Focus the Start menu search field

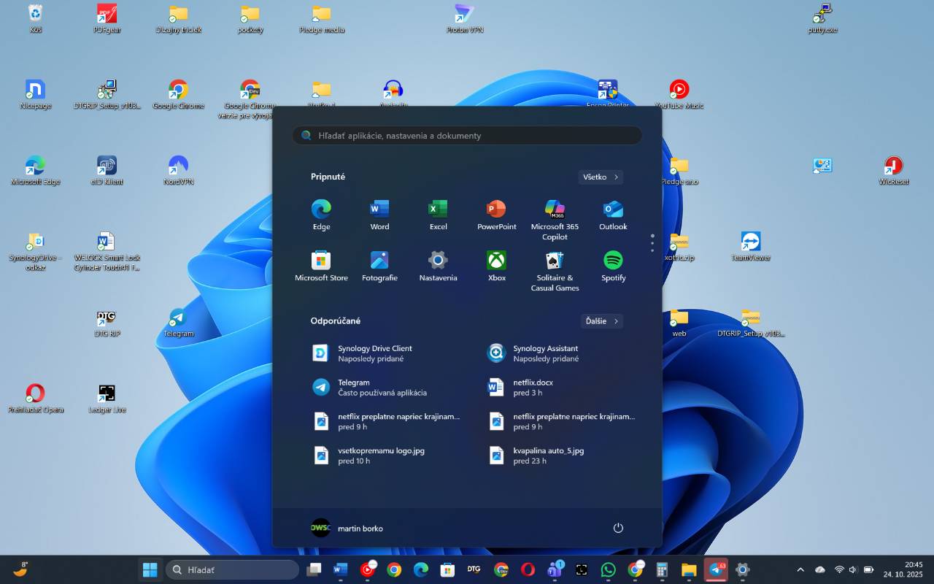(467, 135)
